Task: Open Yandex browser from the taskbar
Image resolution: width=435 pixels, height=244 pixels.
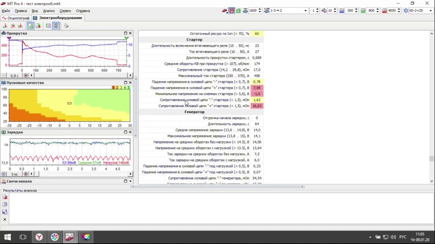Action: 39,237
